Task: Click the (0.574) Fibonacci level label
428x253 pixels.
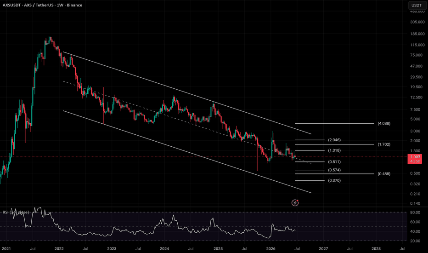Action: tap(334, 170)
